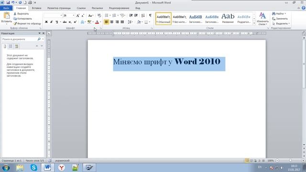
Task: Close the Навигация pane
Action: click(x=44, y=33)
